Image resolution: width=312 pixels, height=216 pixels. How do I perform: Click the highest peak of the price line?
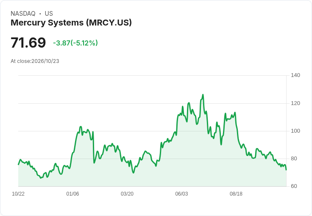click(203, 95)
